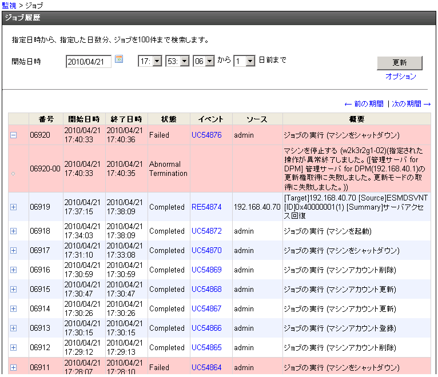Click the ジョブ履歴 panel title

click(x=23, y=18)
